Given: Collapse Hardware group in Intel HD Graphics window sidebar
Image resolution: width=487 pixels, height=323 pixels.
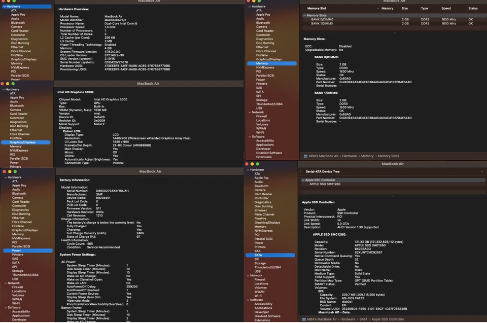Looking at the screenshot, I should 4,89.
